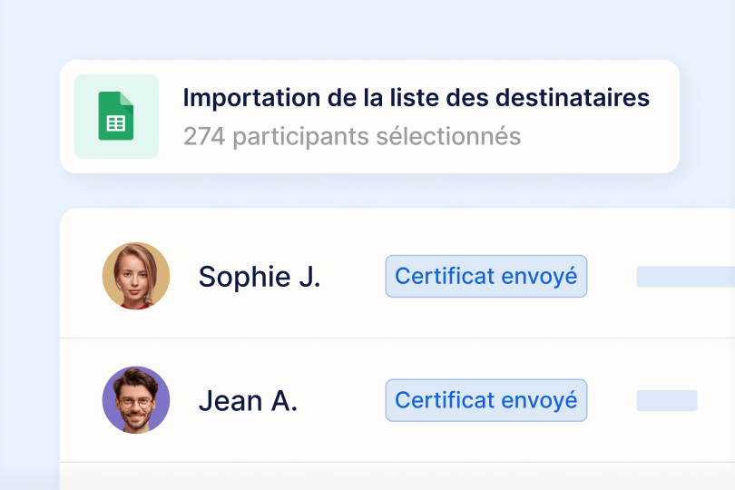
Task: Open the name 'Jean A.'
Action: tap(248, 401)
